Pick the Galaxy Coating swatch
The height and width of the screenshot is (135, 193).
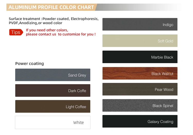(140, 121)
